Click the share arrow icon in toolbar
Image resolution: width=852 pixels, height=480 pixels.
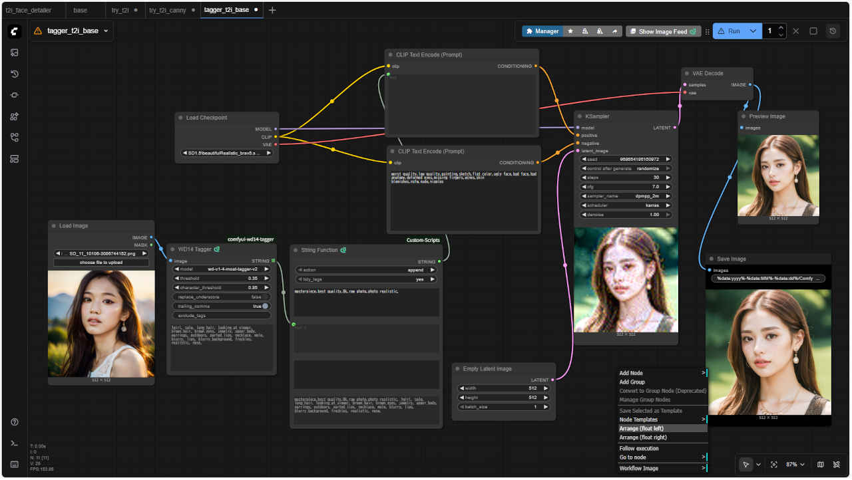point(614,31)
